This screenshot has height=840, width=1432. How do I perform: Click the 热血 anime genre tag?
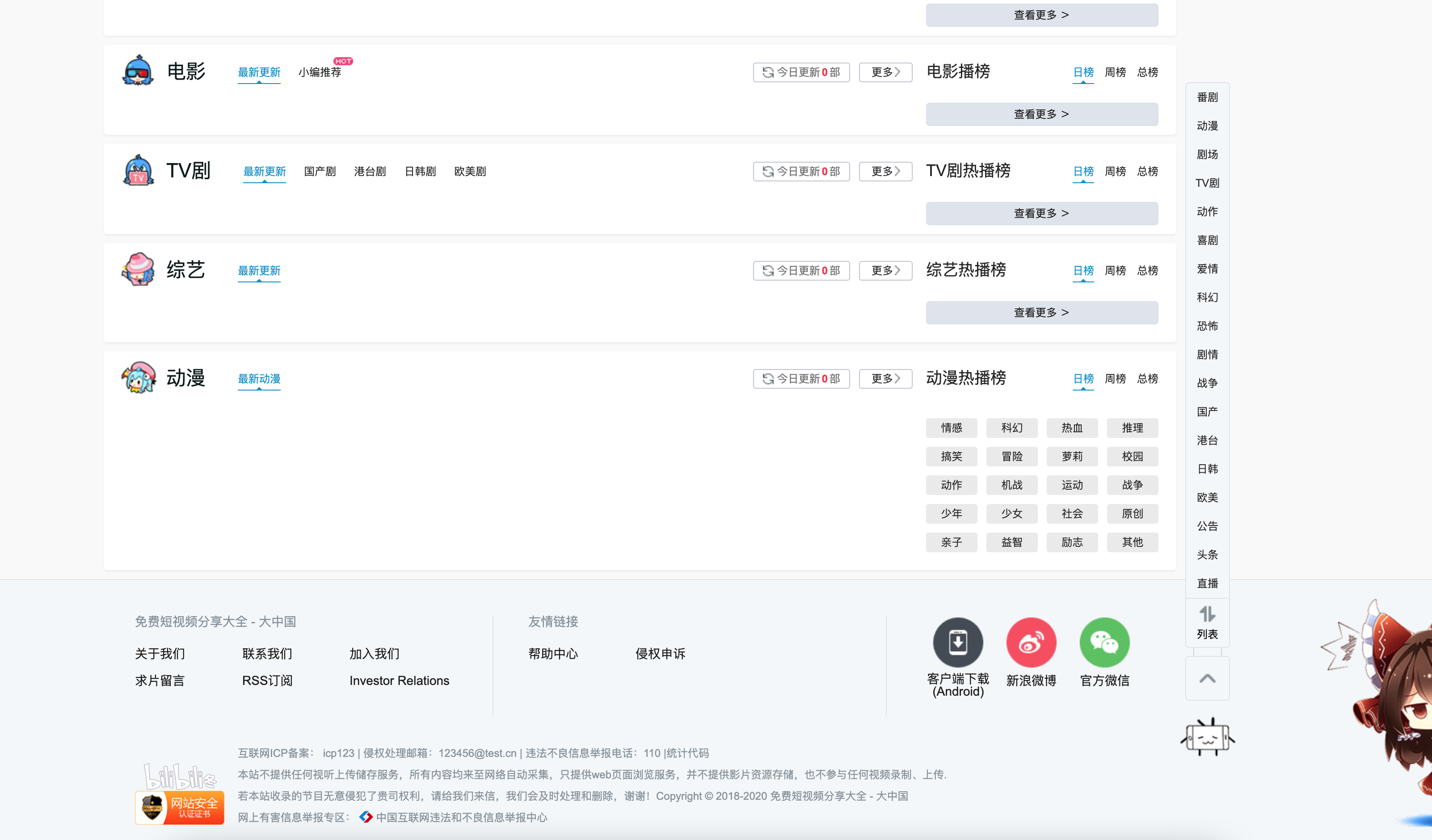point(1072,428)
